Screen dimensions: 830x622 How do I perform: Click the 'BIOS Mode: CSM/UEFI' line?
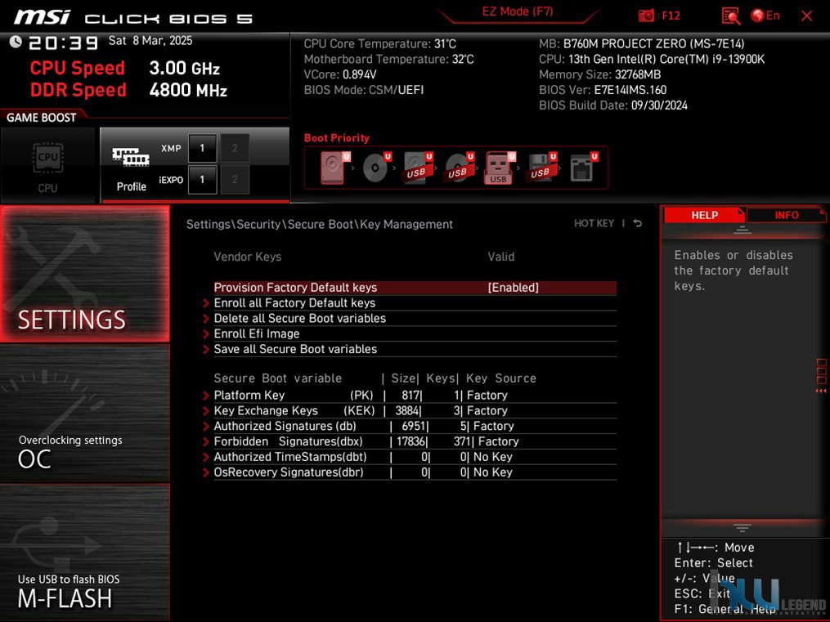[x=364, y=90]
